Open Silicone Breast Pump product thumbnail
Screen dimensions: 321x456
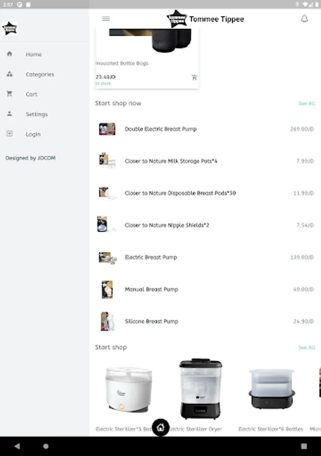tap(108, 321)
